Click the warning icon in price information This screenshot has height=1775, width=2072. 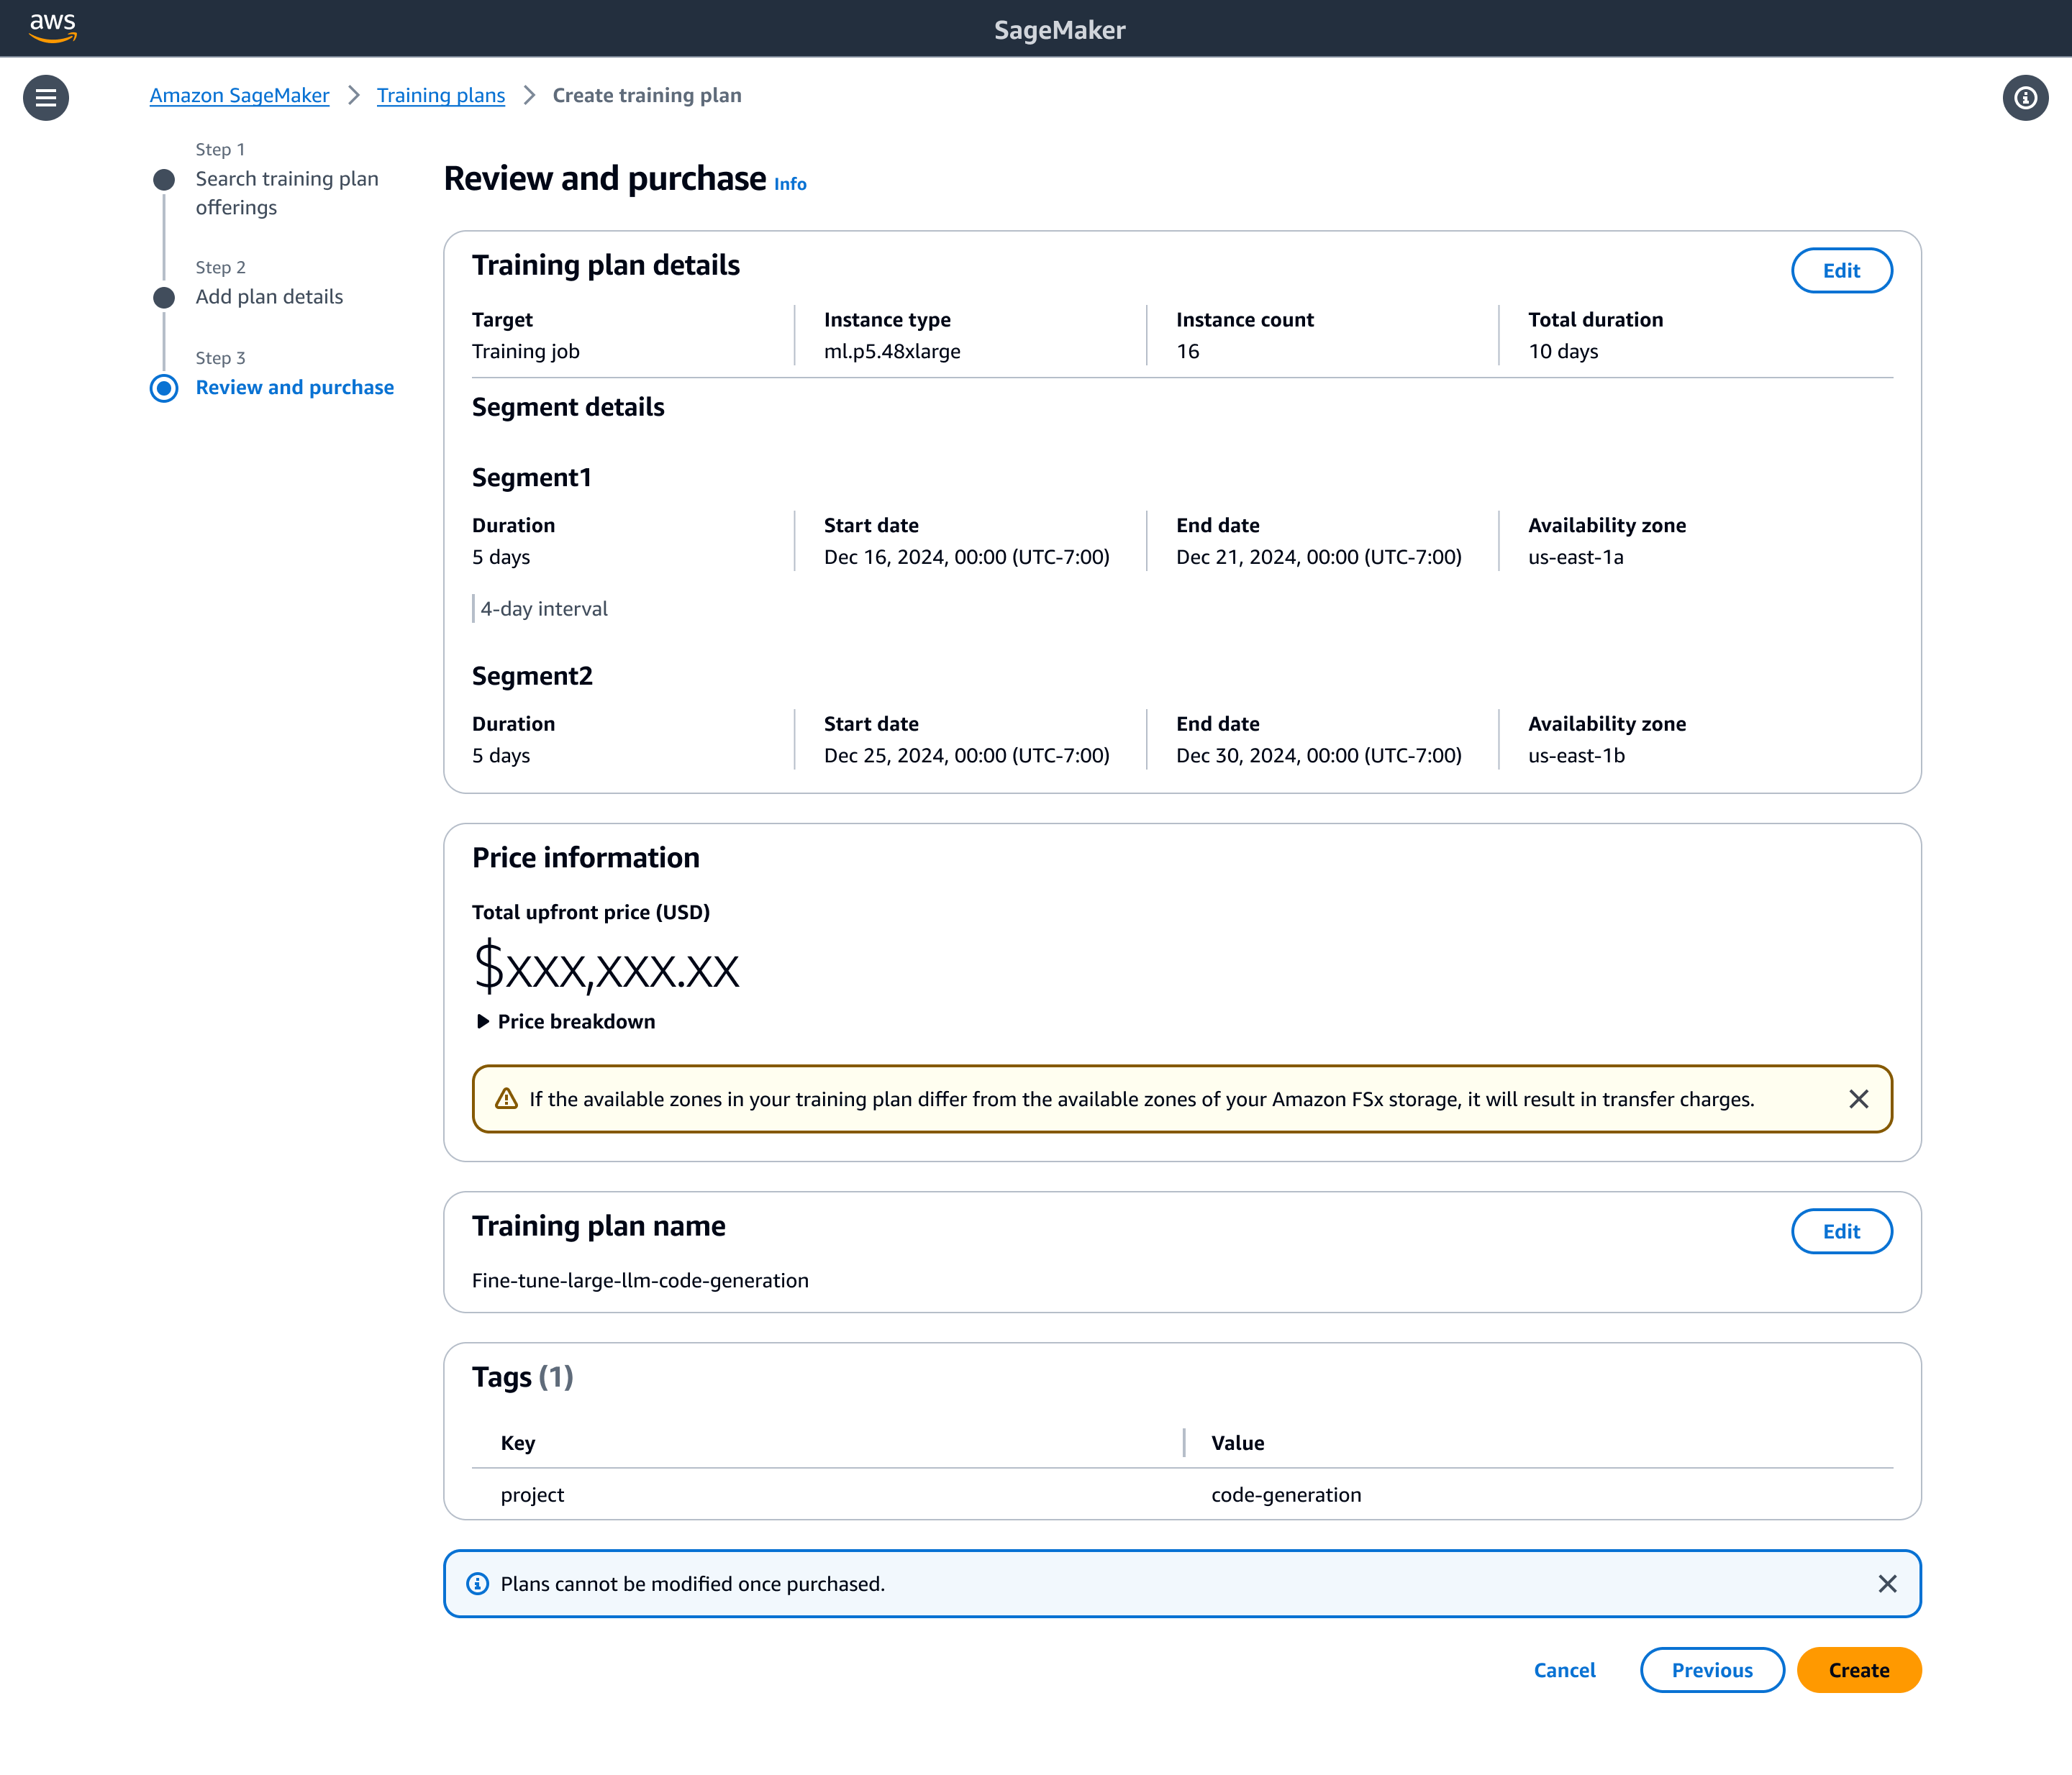pyautogui.click(x=509, y=1097)
